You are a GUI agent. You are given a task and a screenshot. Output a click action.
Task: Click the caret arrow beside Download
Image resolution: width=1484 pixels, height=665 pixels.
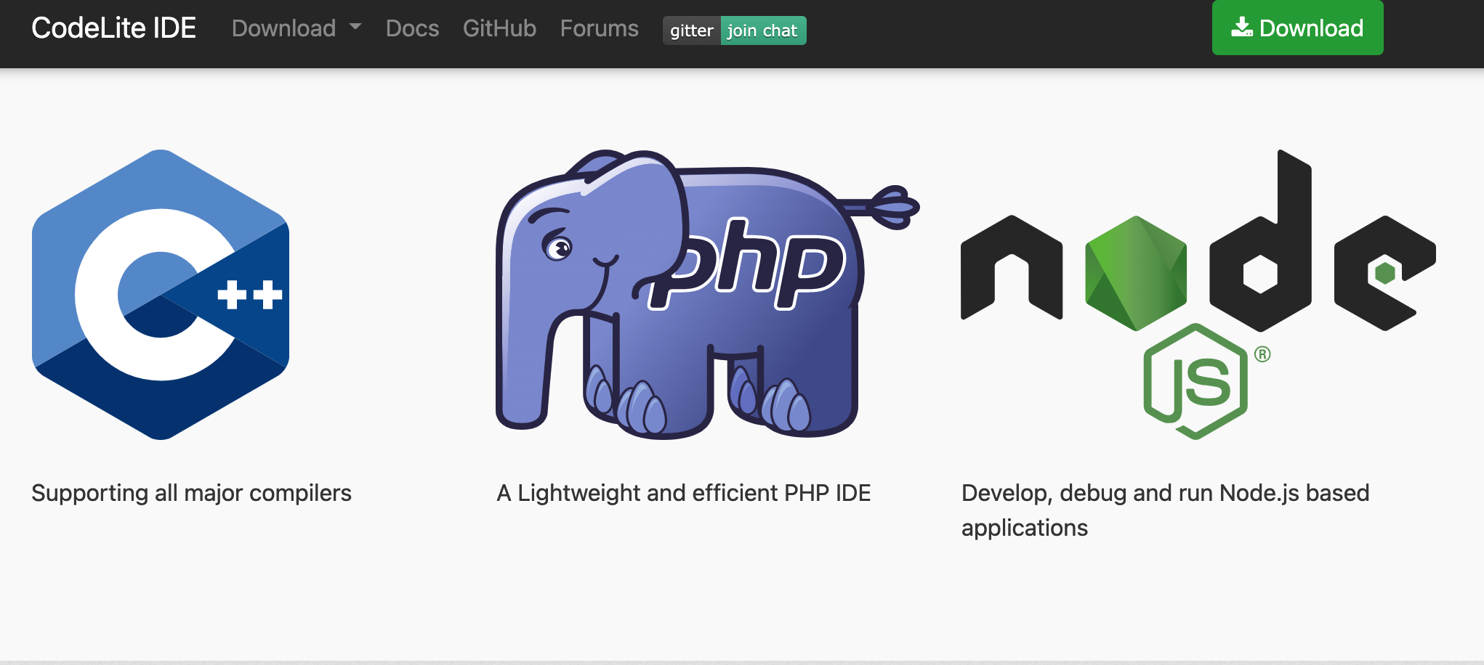[355, 27]
